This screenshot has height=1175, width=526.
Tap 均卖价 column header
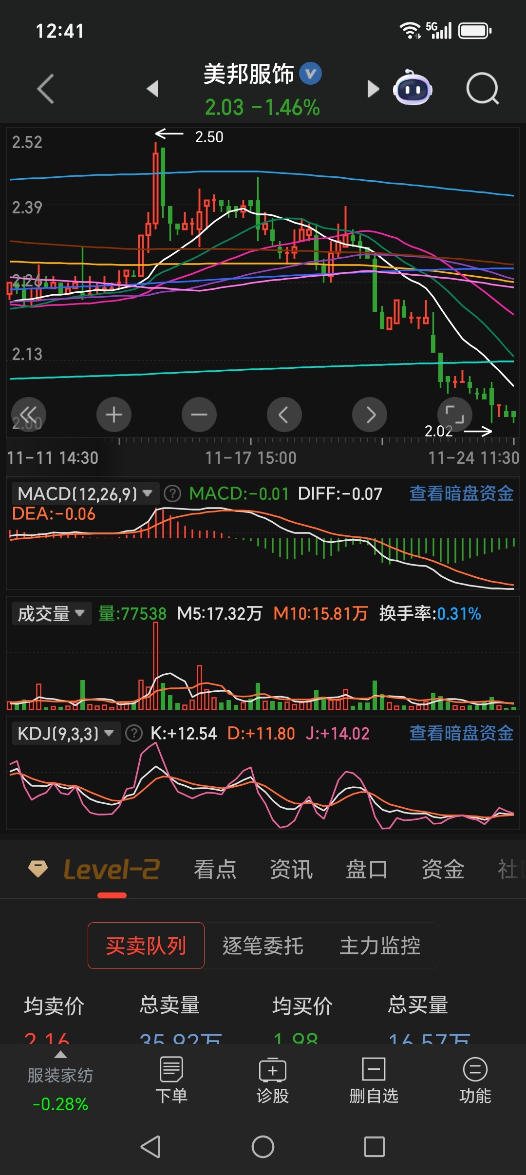click(55, 1005)
